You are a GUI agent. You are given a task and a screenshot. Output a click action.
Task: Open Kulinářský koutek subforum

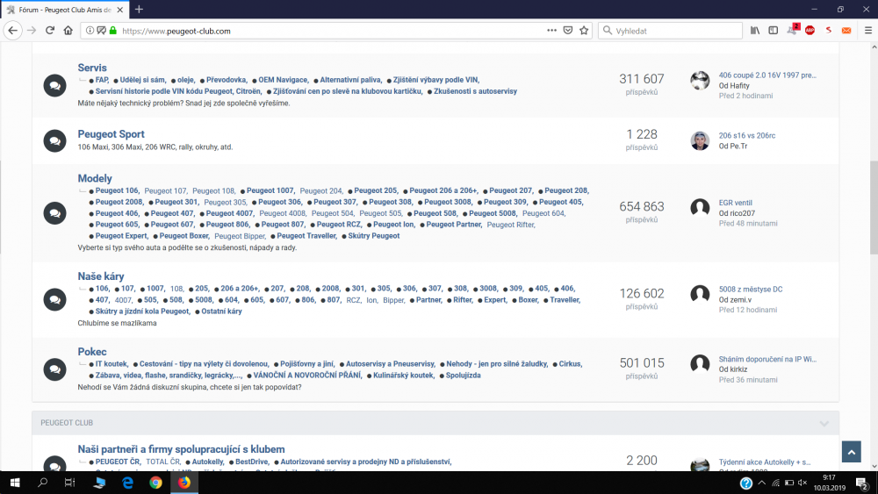point(404,376)
